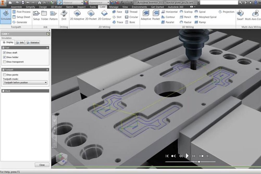The width and height of the screenshot is (261, 174).
Task: Select the Swarf multi-axis tool
Action: click(x=240, y=15)
